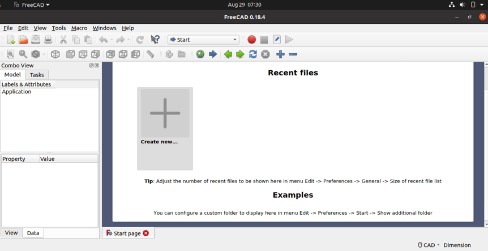
Task: Click the Draw Style icon
Action: click(x=36, y=54)
